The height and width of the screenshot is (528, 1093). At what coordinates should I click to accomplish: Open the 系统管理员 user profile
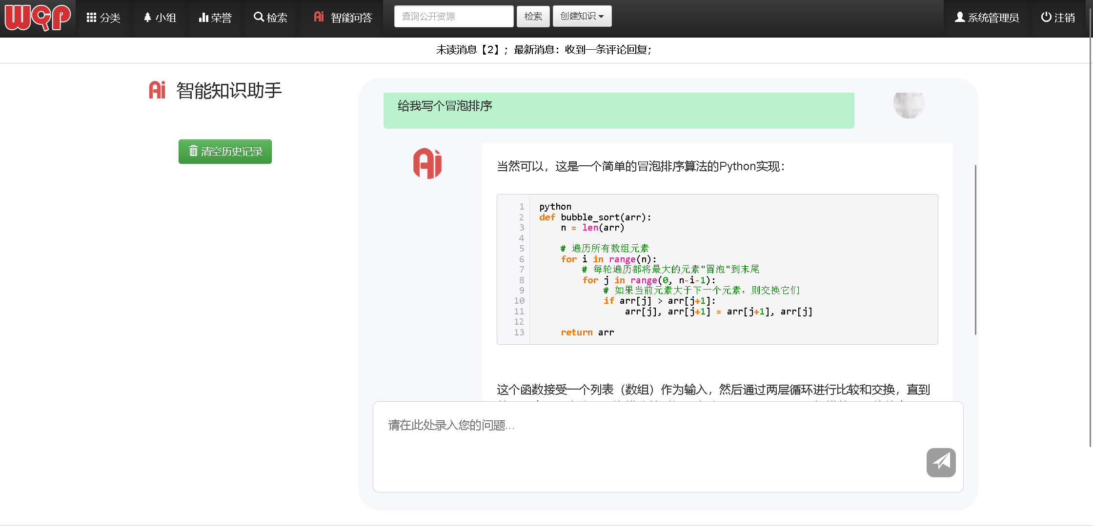click(x=987, y=18)
